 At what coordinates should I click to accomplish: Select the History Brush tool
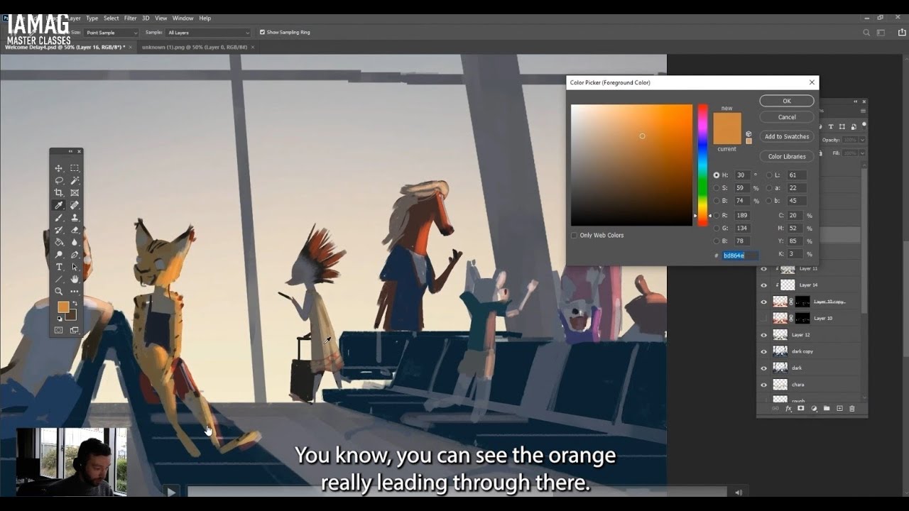point(59,230)
